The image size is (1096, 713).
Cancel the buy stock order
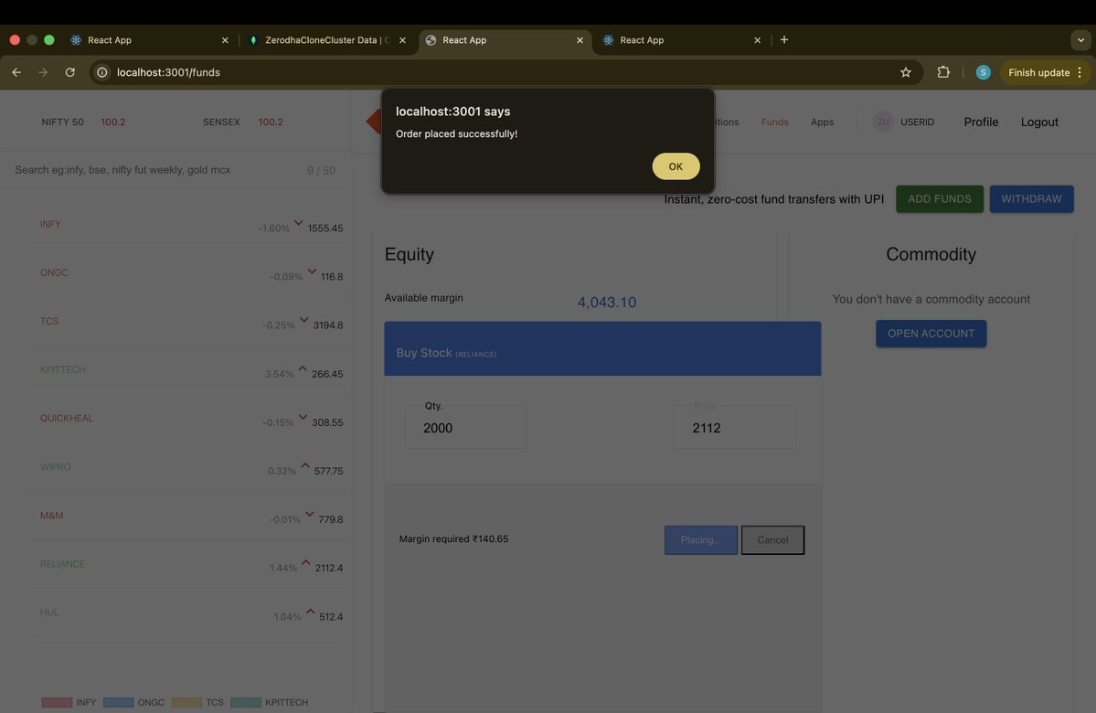[x=772, y=539]
